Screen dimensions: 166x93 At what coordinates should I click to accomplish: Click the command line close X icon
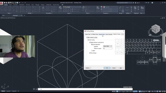(34, 89)
